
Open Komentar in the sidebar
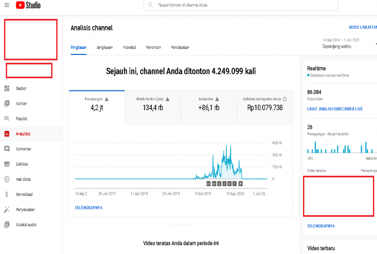coord(23,149)
